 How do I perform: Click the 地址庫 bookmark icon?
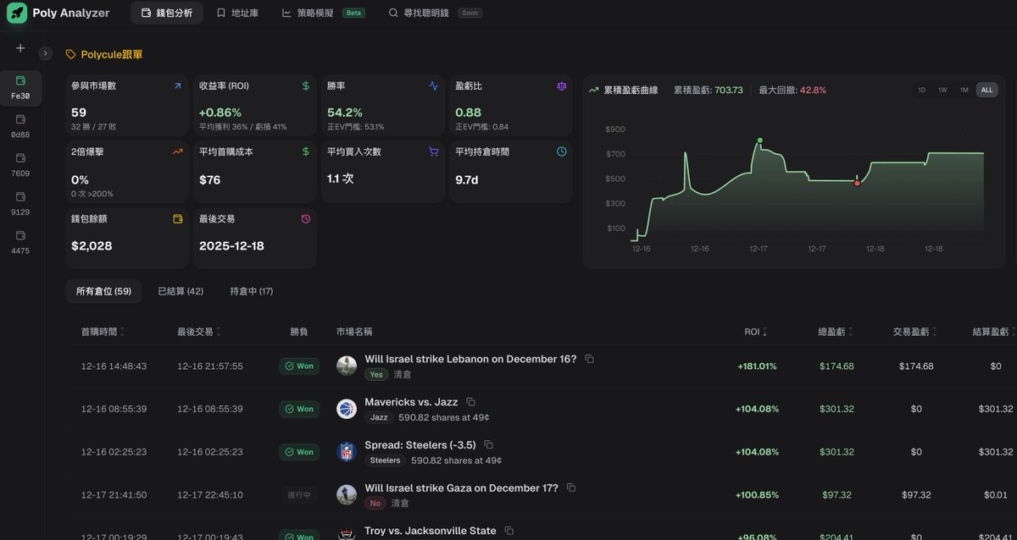click(x=220, y=13)
